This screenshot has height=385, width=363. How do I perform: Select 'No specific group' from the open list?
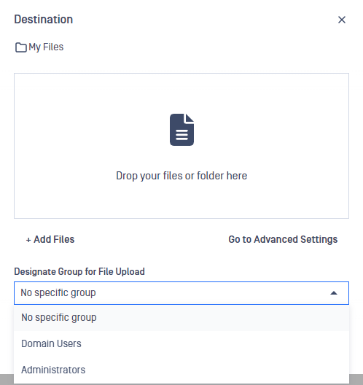pyautogui.click(x=181, y=317)
